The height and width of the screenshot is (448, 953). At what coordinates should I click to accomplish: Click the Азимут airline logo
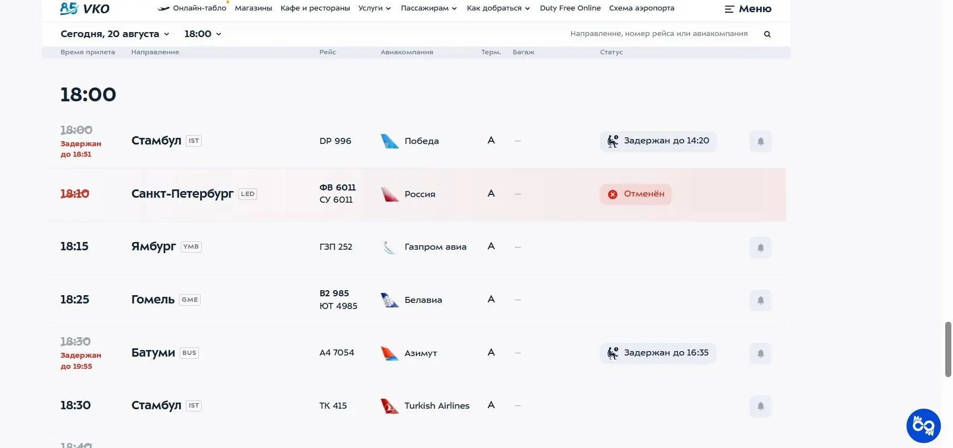click(x=390, y=353)
